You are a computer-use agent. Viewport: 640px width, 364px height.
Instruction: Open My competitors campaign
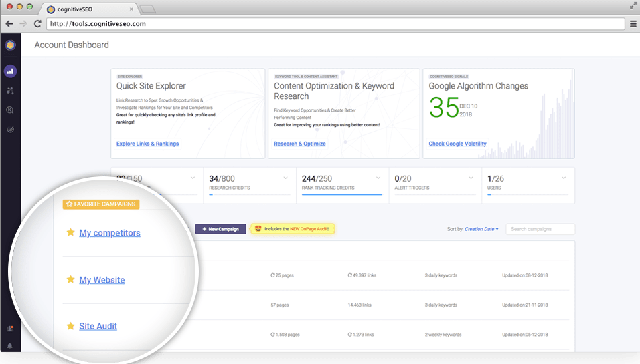[x=110, y=233]
